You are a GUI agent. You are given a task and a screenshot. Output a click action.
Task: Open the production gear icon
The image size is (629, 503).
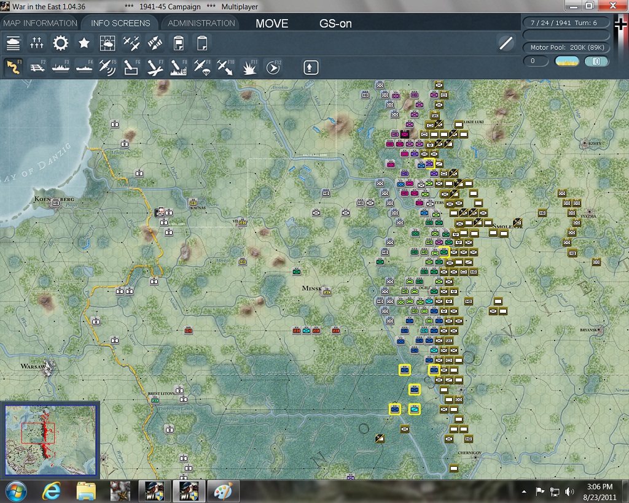pyautogui.click(x=60, y=43)
